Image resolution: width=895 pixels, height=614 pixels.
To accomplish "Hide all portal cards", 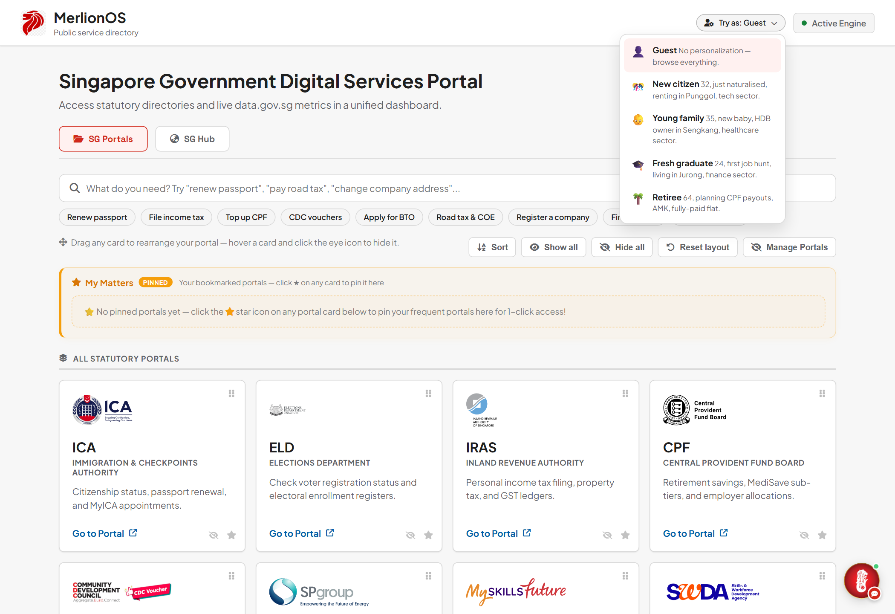I will click(x=622, y=247).
